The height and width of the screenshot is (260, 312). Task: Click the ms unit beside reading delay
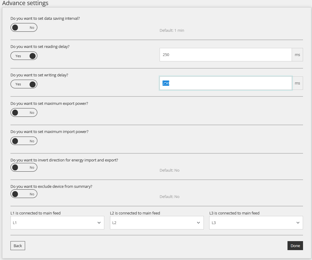(x=297, y=55)
